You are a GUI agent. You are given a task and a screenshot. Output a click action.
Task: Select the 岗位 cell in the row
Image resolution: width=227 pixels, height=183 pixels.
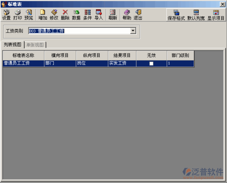click(x=92, y=63)
